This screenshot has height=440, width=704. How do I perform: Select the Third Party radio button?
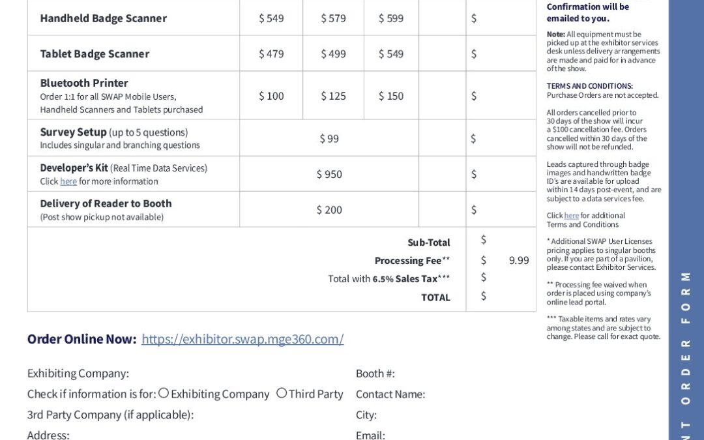282,393
